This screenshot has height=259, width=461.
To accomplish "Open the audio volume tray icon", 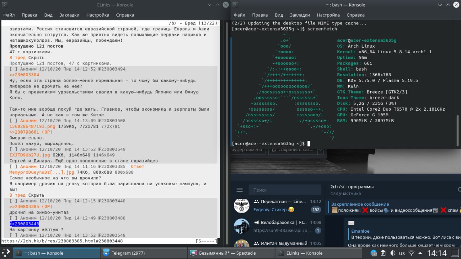I will click(393, 253).
